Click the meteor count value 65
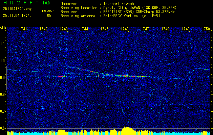 point(49,16)
